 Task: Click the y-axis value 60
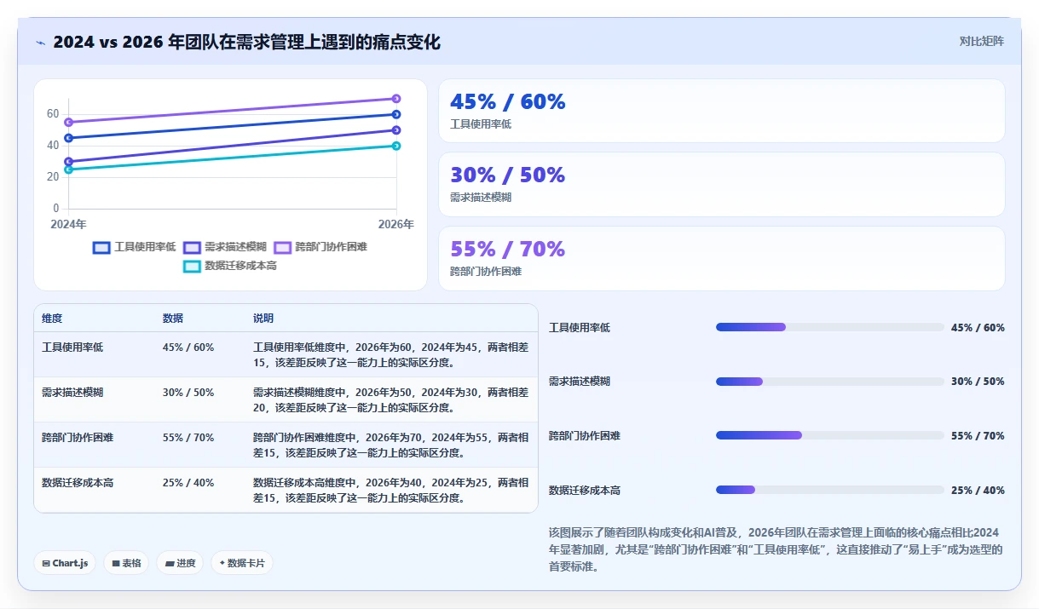tap(53, 114)
